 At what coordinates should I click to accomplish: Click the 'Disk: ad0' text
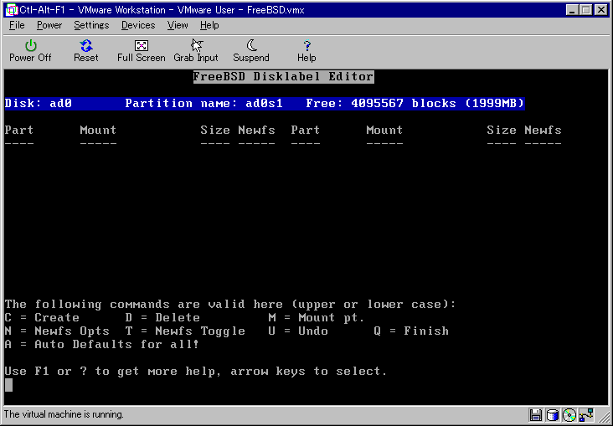pos(39,103)
